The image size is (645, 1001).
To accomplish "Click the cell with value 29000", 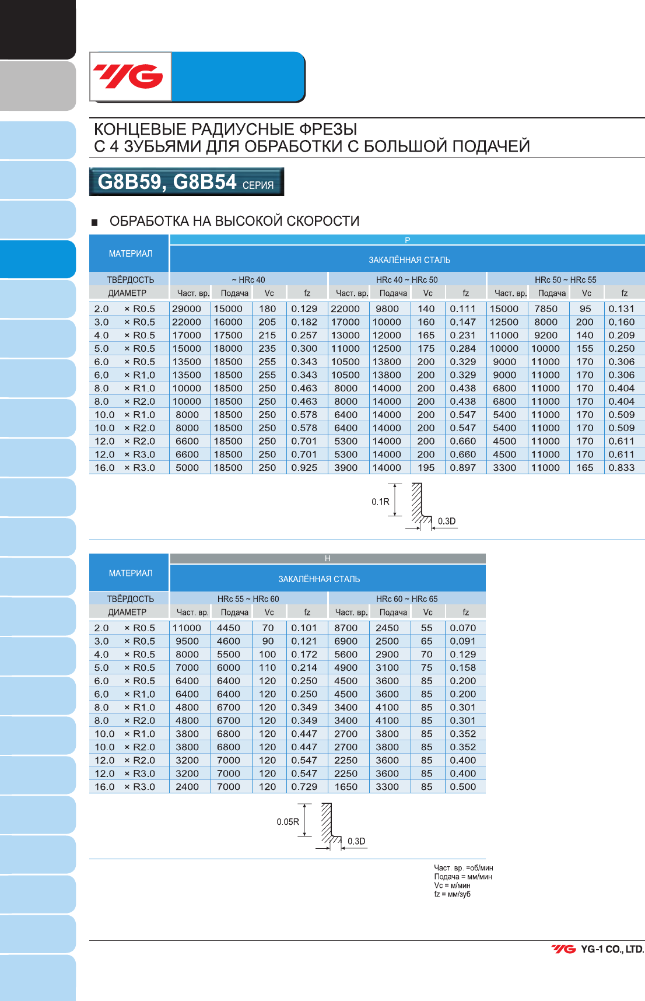I will (187, 309).
